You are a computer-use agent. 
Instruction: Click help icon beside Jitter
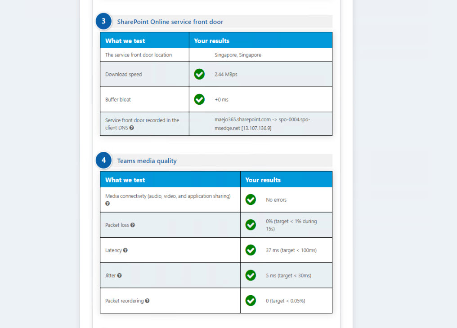click(x=120, y=275)
